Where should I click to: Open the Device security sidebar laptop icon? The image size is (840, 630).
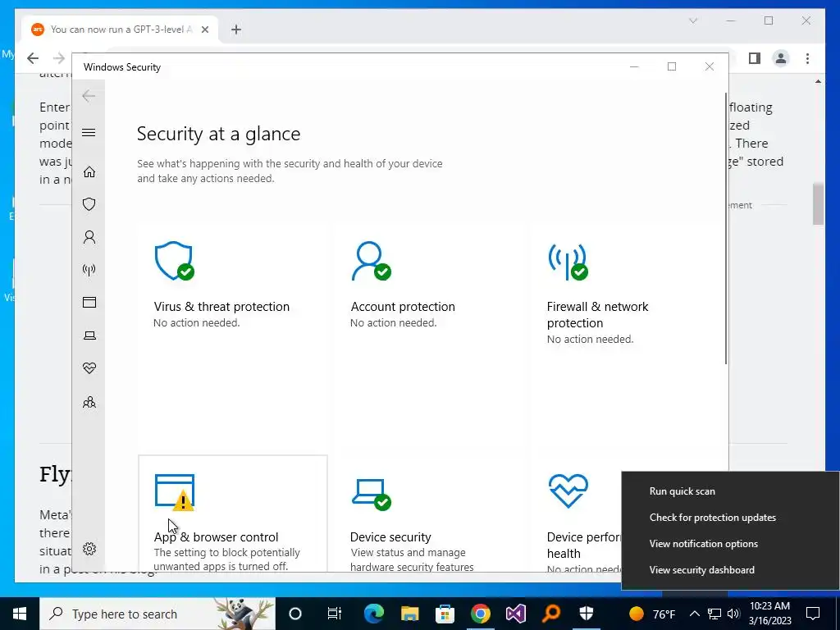(x=89, y=336)
